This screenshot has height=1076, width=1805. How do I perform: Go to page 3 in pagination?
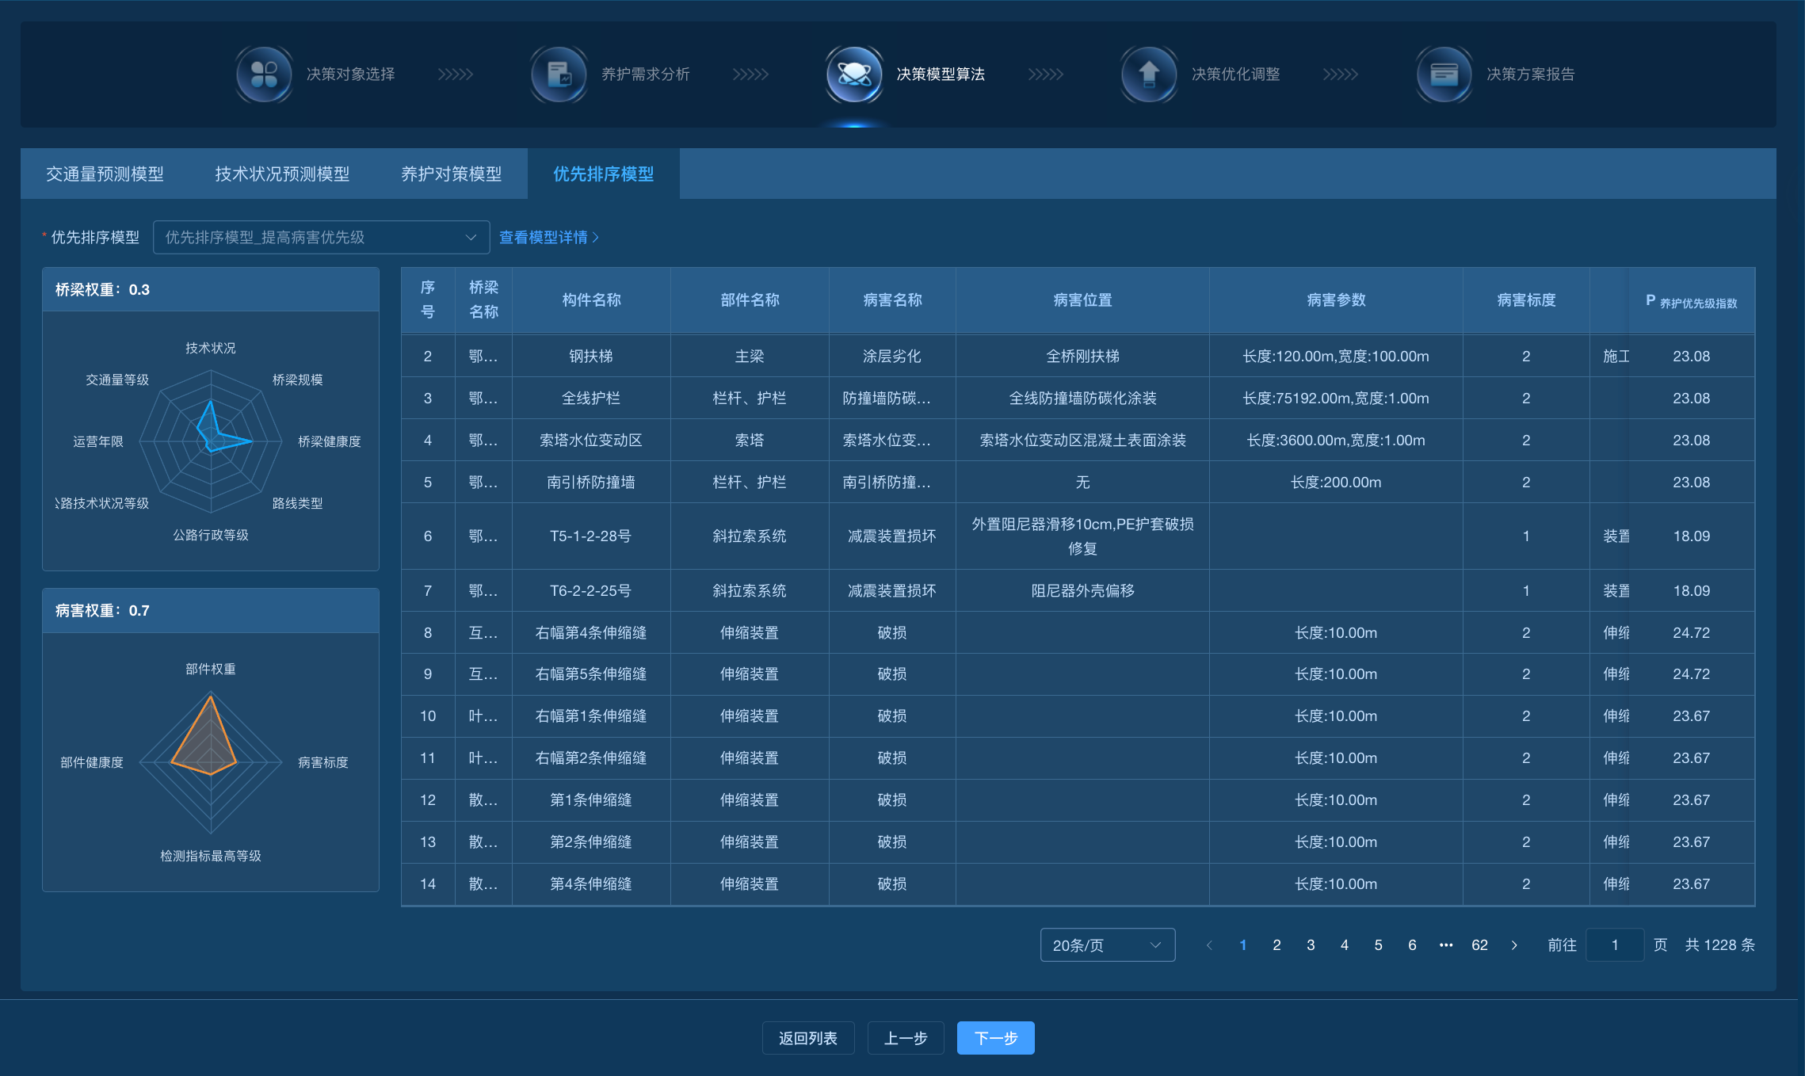(1311, 945)
